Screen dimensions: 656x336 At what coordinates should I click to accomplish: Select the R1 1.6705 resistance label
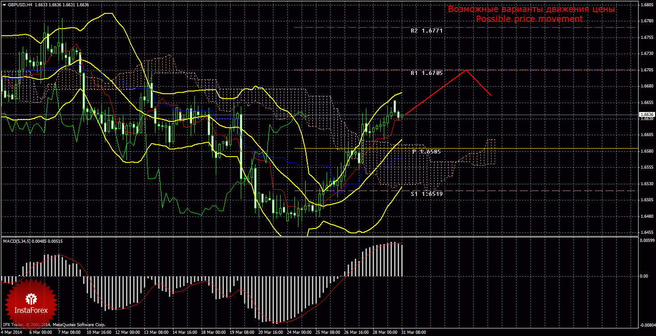pyautogui.click(x=426, y=73)
